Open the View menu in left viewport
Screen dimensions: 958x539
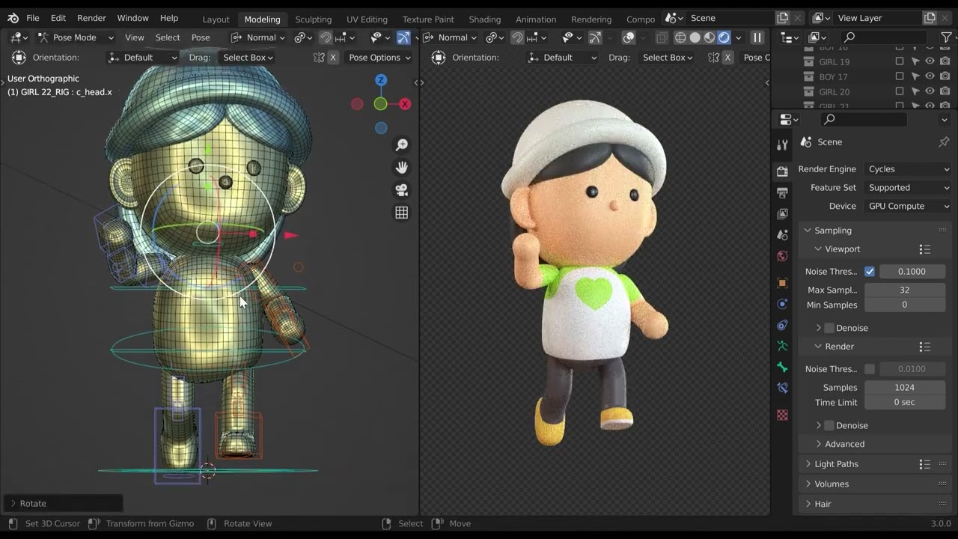(135, 37)
